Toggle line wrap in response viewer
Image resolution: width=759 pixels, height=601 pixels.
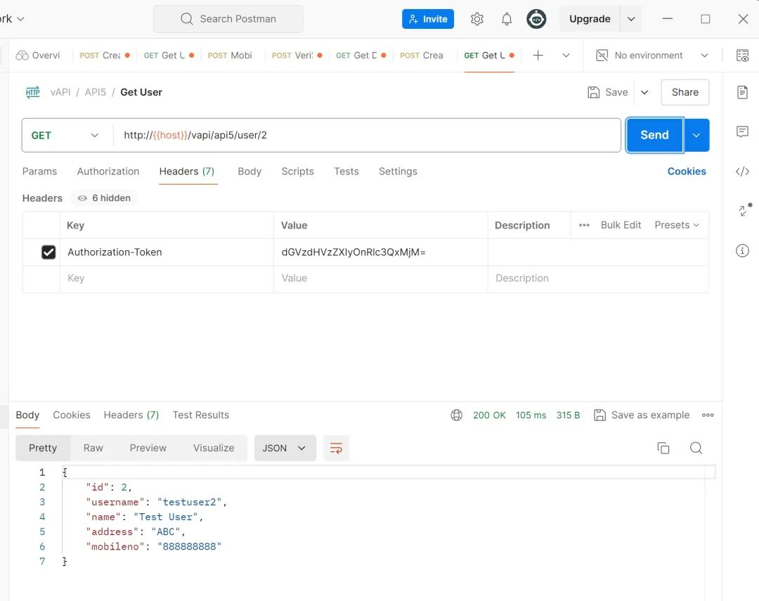pyautogui.click(x=336, y=448)
